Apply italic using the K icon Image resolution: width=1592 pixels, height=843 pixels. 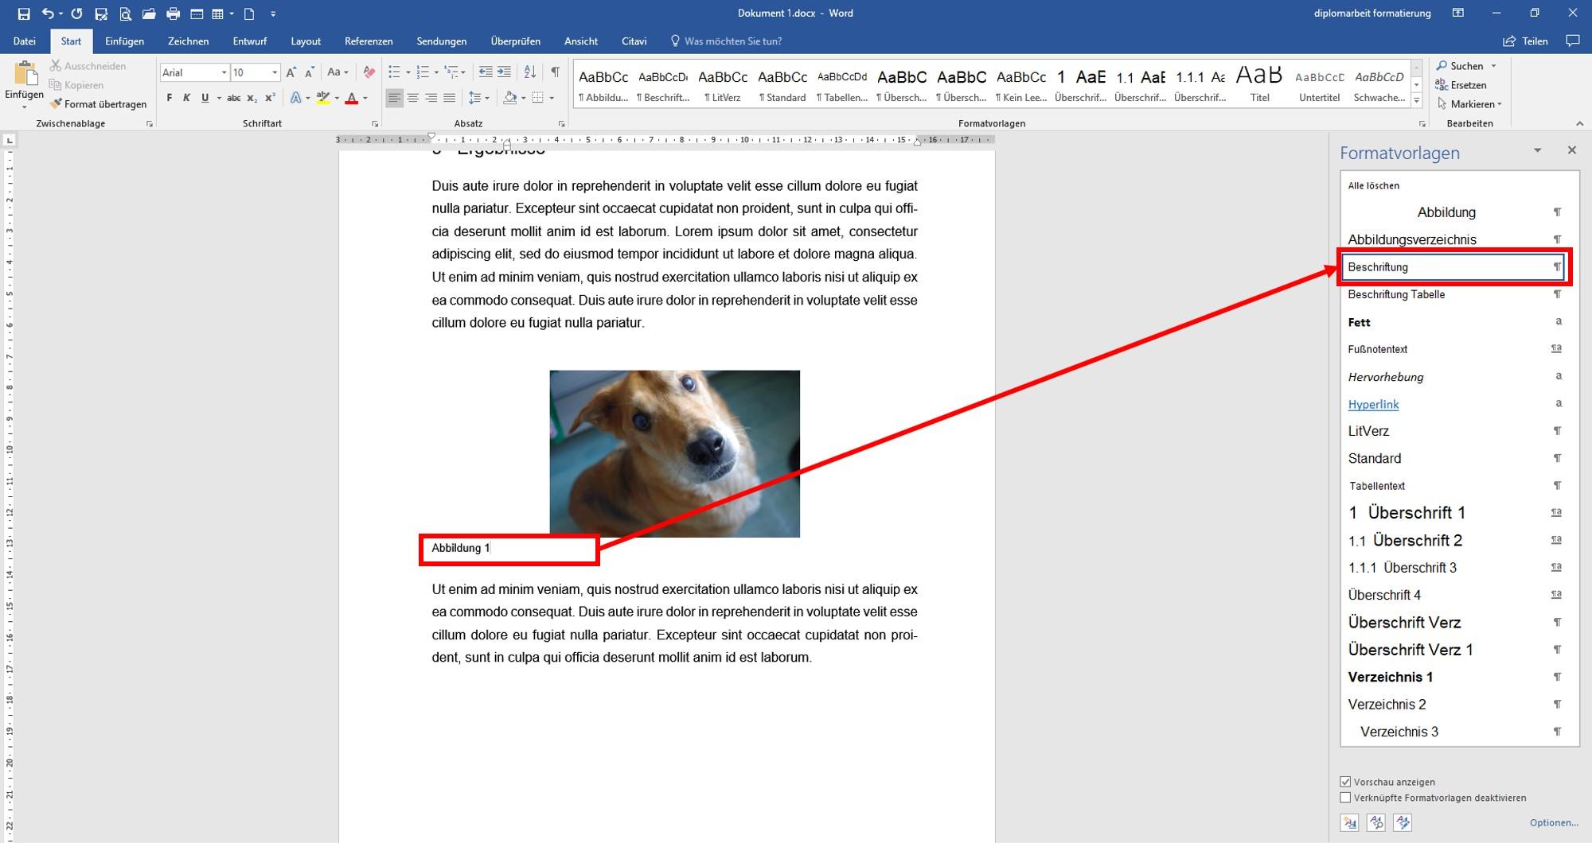tap(187, 98)
